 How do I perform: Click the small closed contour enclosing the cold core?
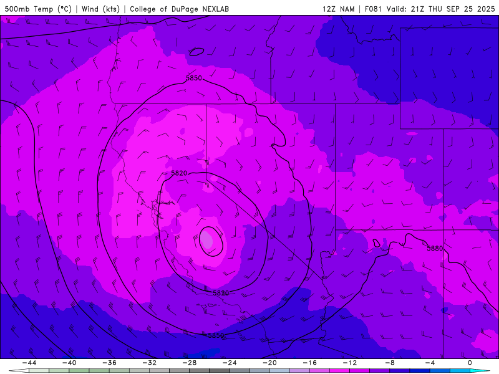[211, 241]
